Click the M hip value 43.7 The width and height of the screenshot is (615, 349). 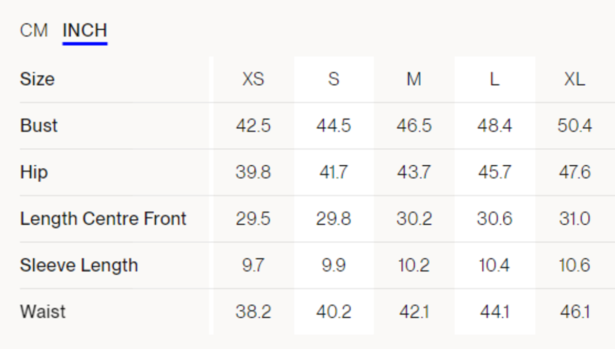click(414, 172)
